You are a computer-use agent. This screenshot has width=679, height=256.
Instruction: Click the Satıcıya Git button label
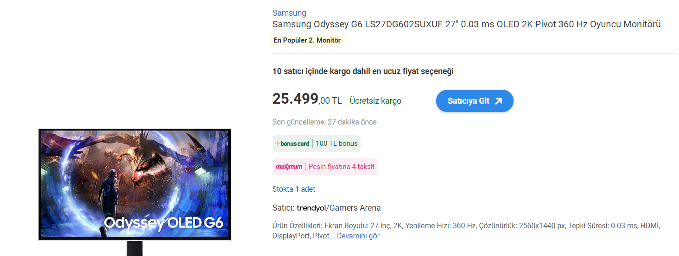click(x=468, y=101)
